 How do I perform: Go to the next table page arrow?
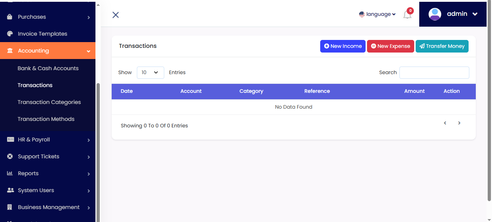point(459,123)
